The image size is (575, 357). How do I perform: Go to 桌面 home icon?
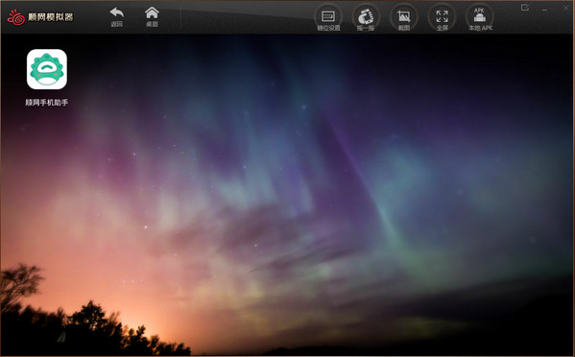152,13
